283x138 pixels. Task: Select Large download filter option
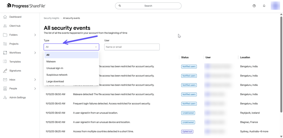point(55,81)
